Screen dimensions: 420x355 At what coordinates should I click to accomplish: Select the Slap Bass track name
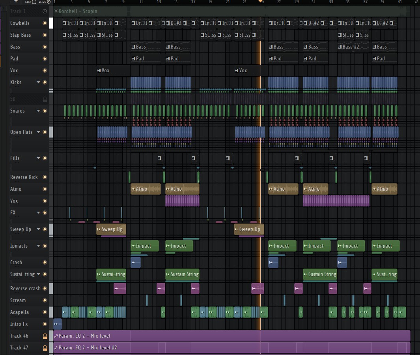(21, 35)
